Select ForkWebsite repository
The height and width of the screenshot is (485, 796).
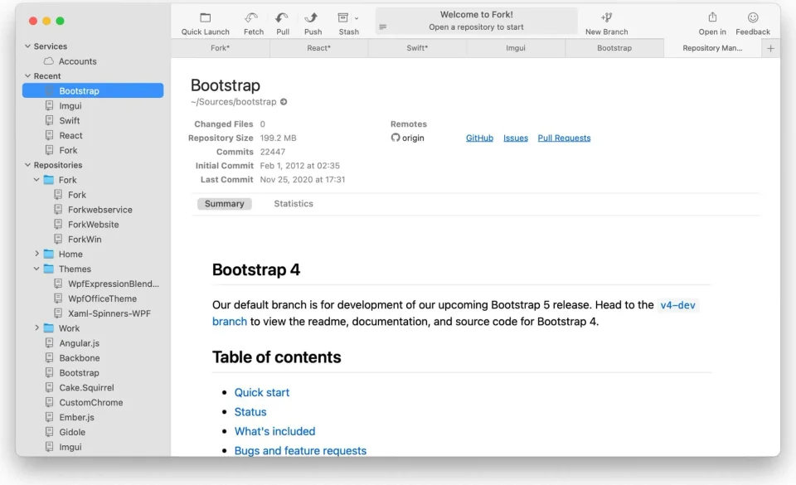93,224
